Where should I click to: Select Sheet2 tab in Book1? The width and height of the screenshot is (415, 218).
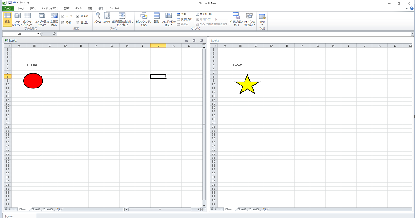[x=36, y=209]
